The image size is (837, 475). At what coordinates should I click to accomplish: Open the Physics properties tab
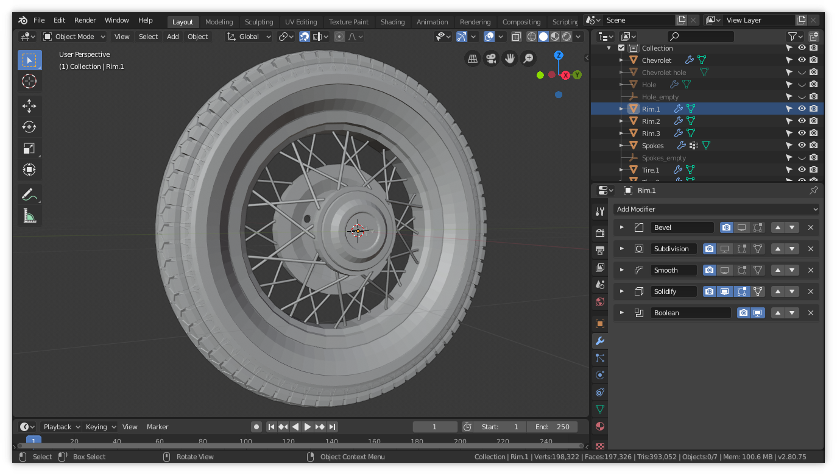(599, 375)
